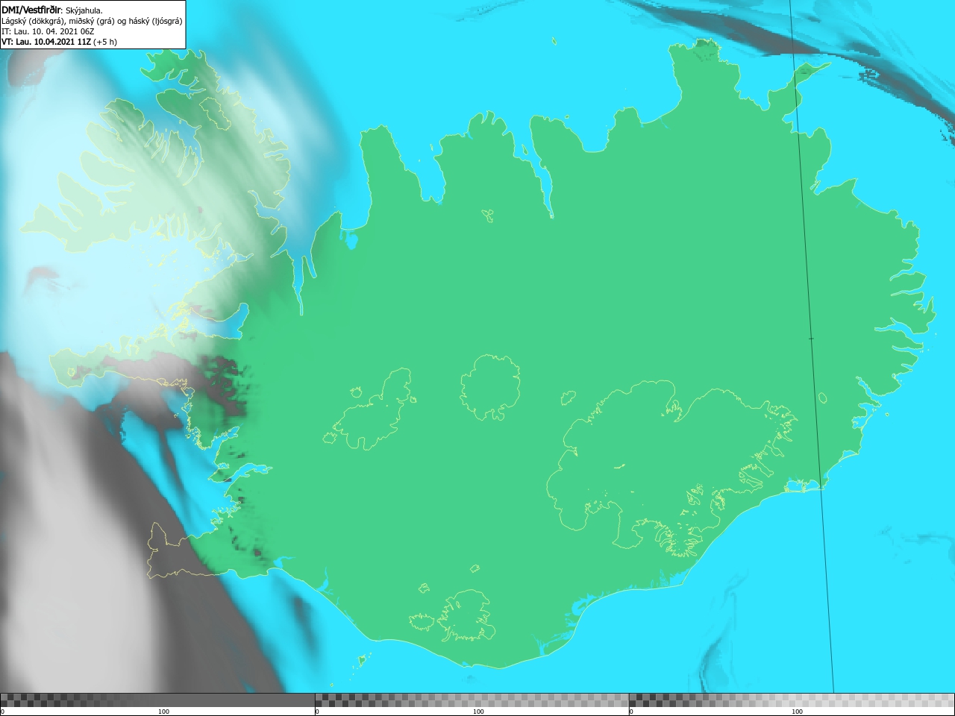
Task: Click the 'DMI/Vestfirðir: Skýjahula.' title line
Action: [x=52, y=10]
